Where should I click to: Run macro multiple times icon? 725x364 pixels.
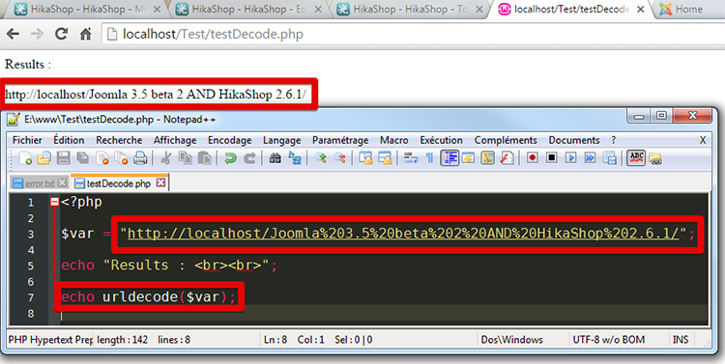tap(591, 158)
